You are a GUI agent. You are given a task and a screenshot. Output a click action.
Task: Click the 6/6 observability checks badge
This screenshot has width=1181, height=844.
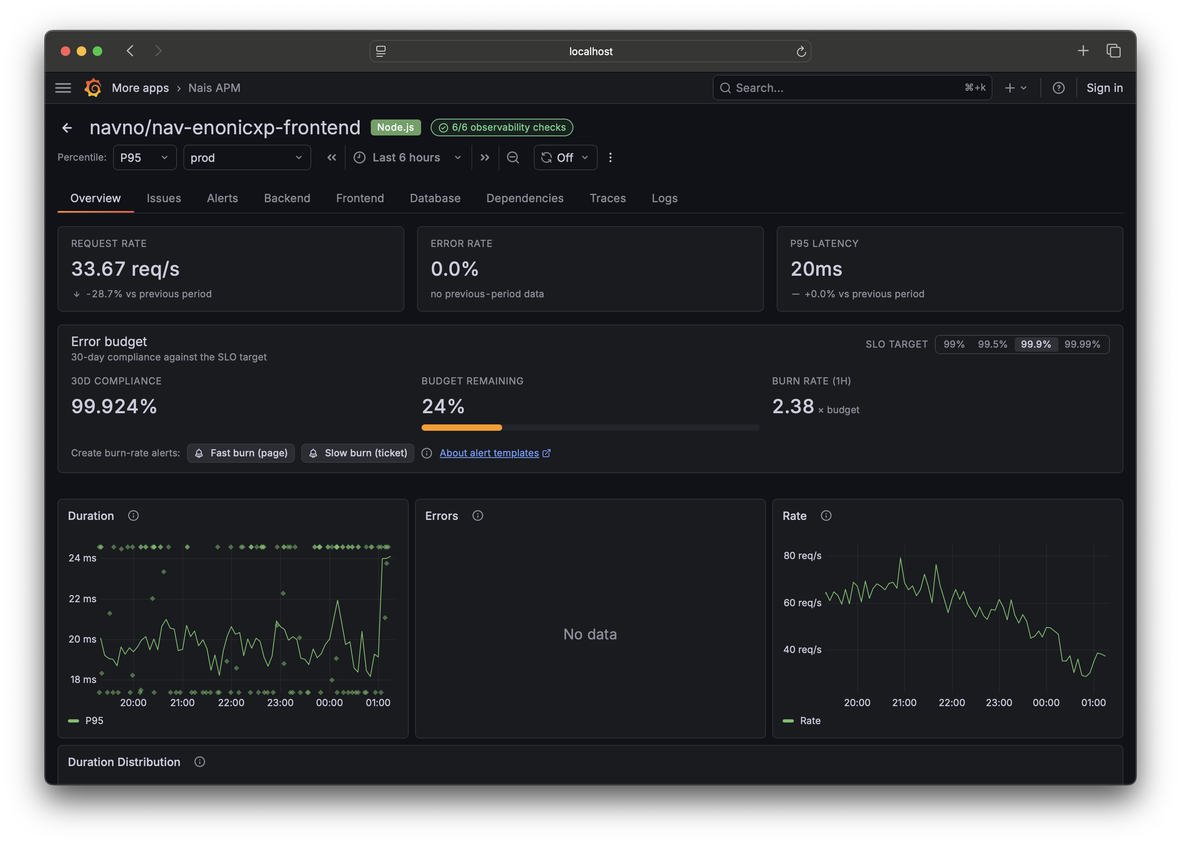[x=502, y=127]
